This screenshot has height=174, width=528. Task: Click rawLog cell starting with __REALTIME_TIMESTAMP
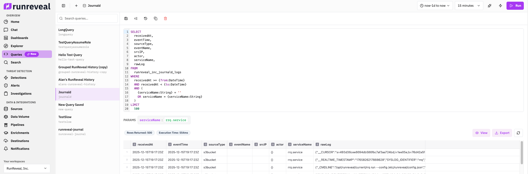coord(369,160)
